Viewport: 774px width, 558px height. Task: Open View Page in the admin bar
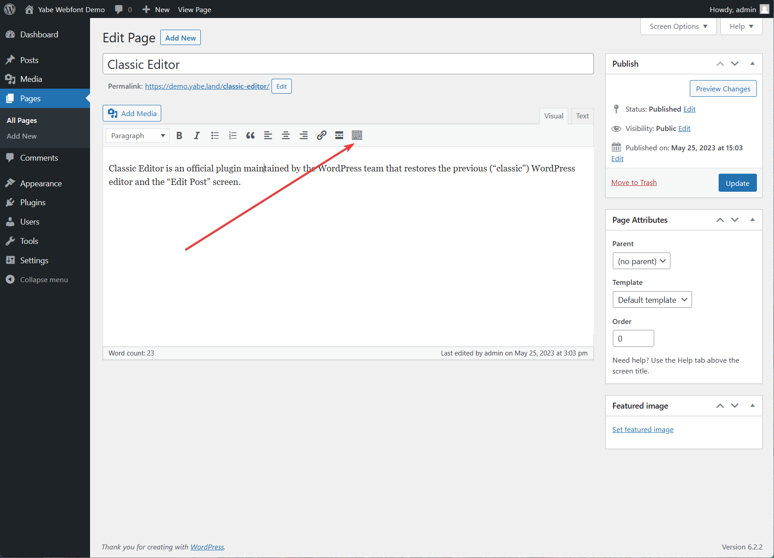pos(195,9)
